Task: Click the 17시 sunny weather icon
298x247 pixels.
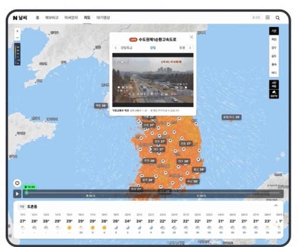Action: 93,227
